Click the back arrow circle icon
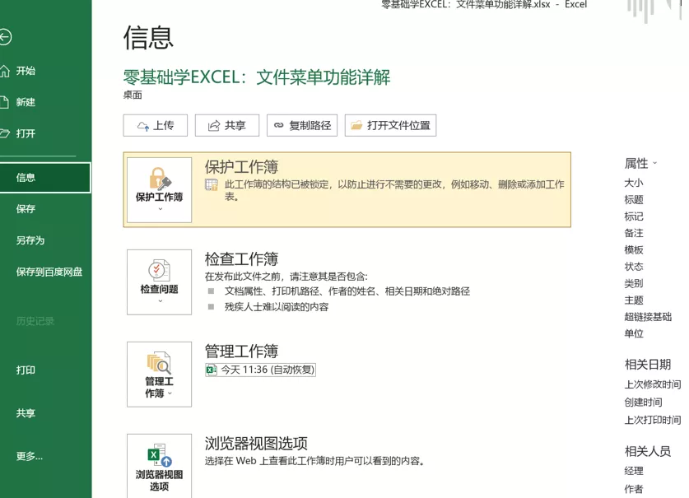 click(x=5, y=37)
